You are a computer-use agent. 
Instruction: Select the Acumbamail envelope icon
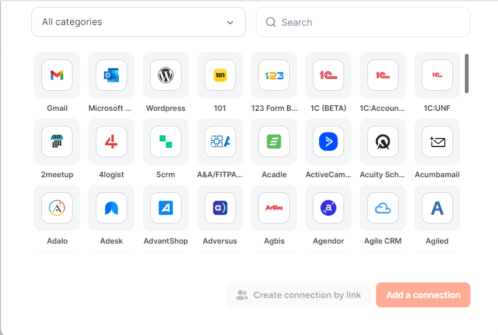(x=437, y=142)
